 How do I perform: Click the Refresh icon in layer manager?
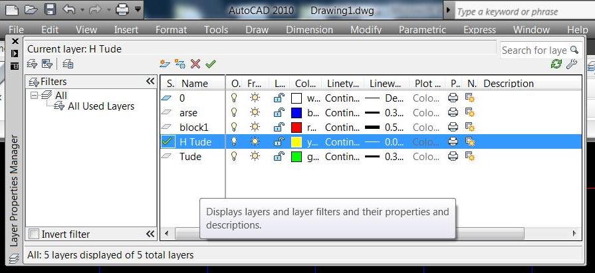556,64
